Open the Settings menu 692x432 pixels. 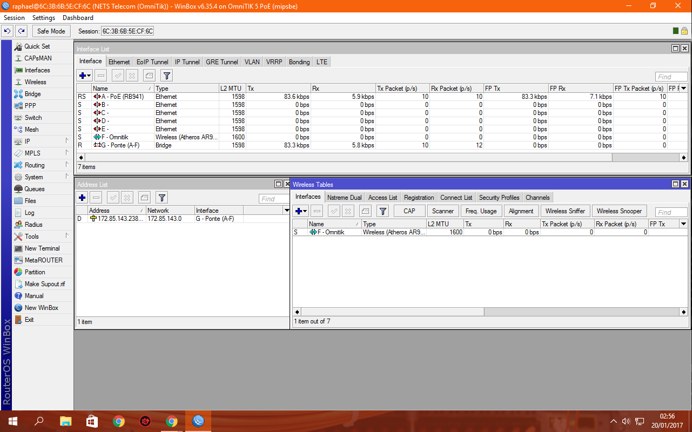44,18
